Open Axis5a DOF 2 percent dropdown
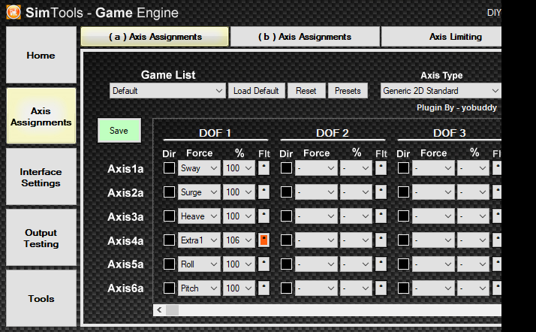 (x=356, y=264)
